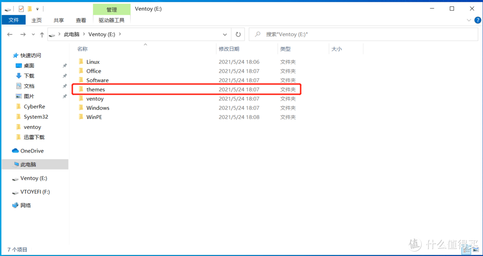Image resolution: width=483 pixels, height=256 pixels.
Task: Open 图片 in quick access
Action: point(29,96)
